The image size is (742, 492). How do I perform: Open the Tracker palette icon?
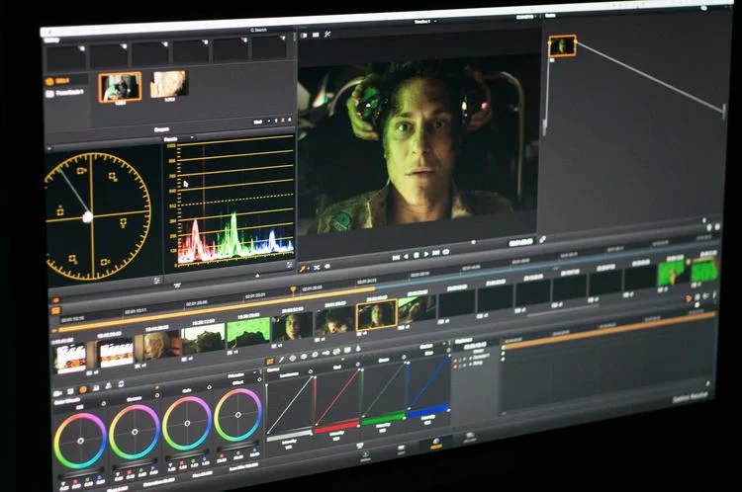[x=304, y=357]
